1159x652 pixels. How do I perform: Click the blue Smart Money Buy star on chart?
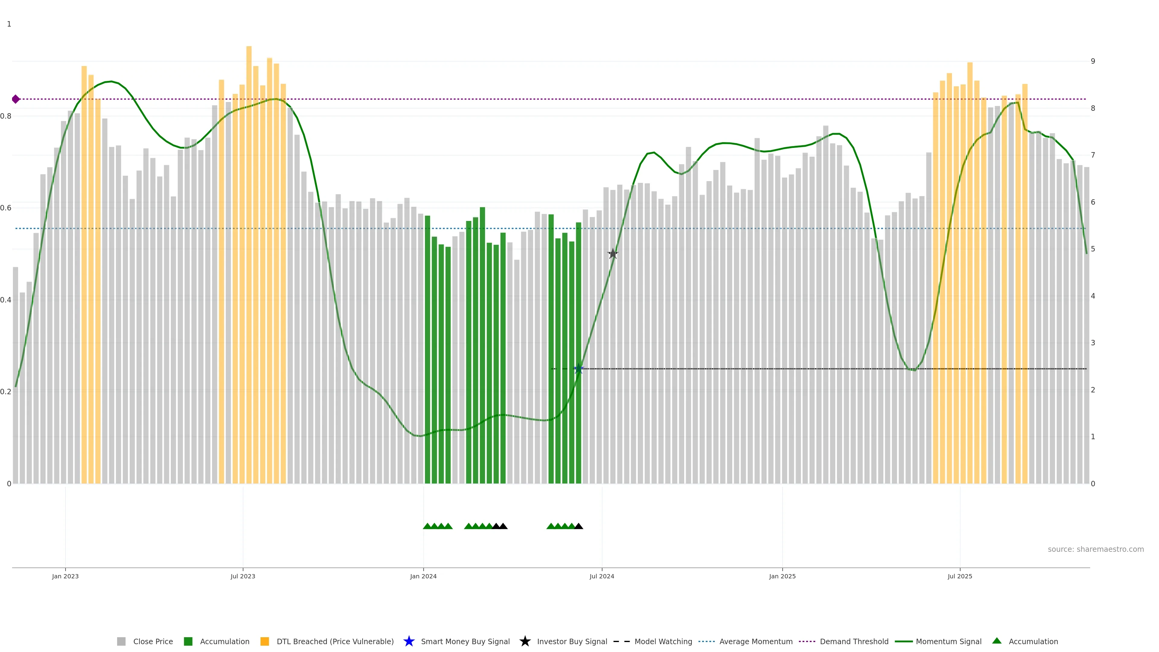point(579,369)
